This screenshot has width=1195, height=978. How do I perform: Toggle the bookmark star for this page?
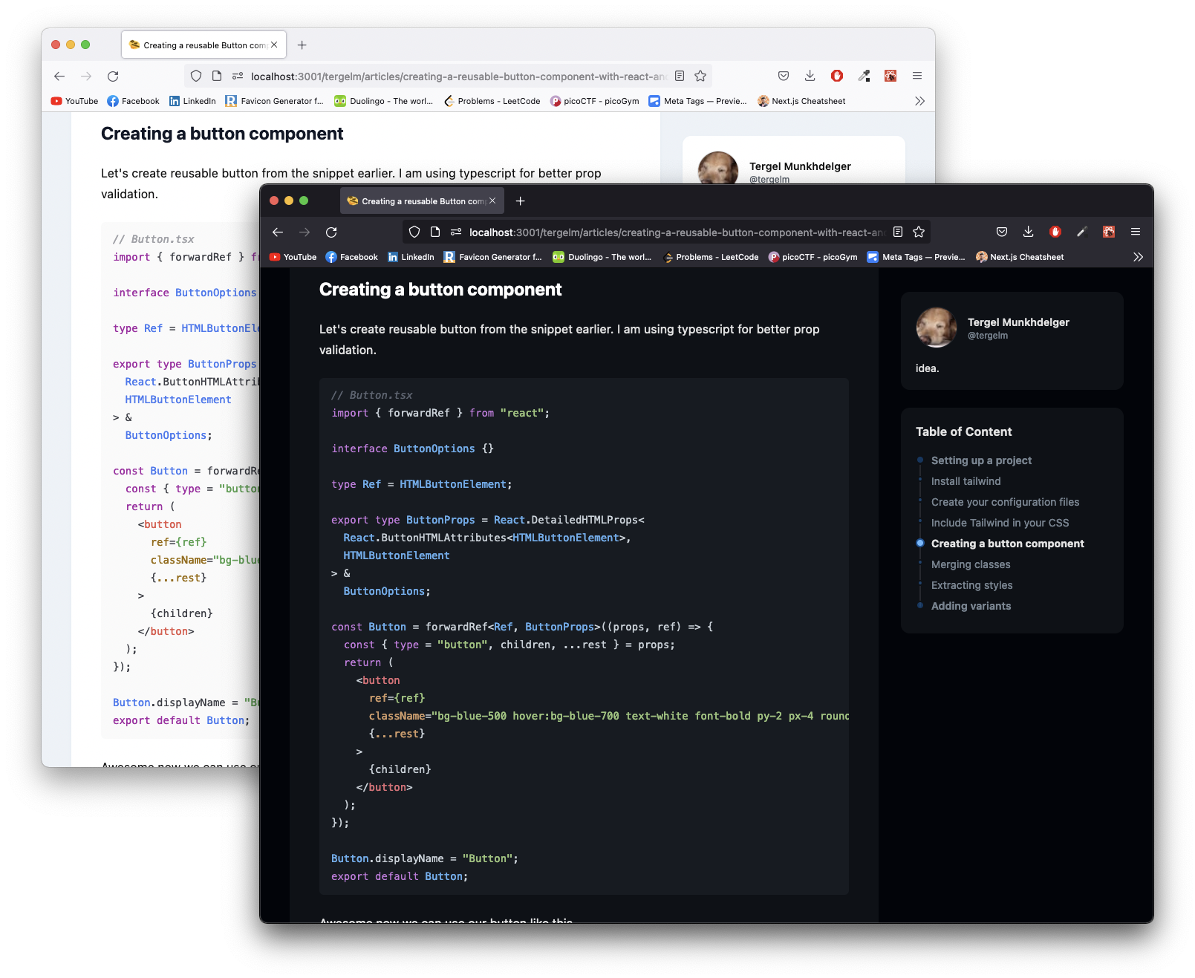[919, 231]
